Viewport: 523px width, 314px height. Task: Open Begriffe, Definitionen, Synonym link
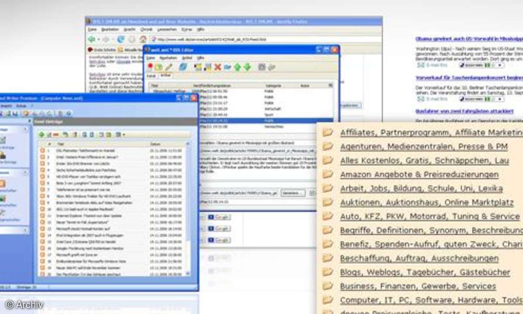coord(431,230)
